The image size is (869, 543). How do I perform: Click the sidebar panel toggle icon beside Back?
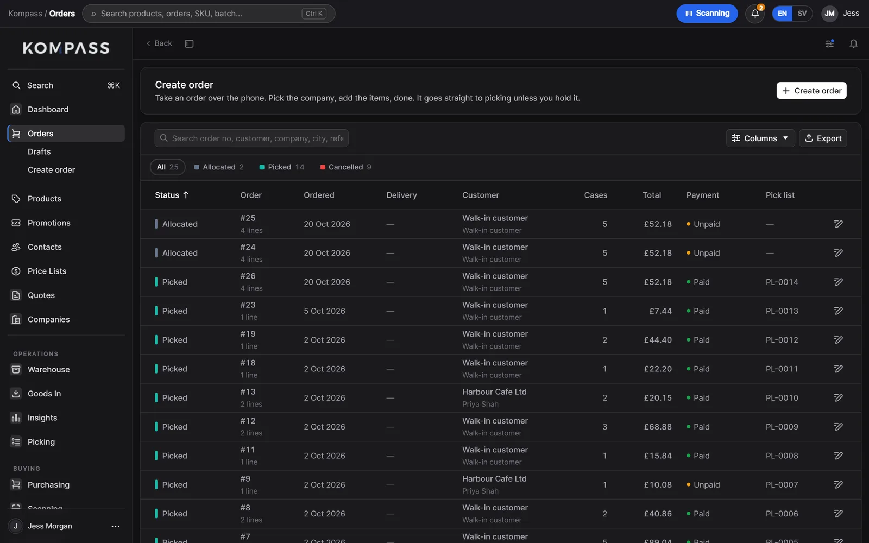(189, 43)
